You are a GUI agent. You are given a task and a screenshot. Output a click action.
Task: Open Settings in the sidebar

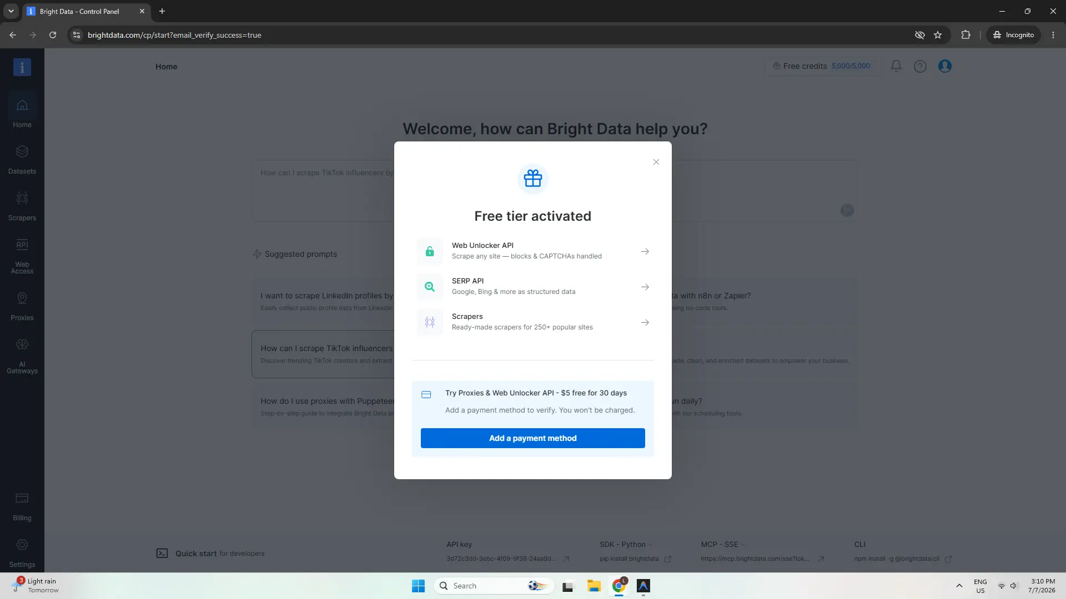[22, 553]
